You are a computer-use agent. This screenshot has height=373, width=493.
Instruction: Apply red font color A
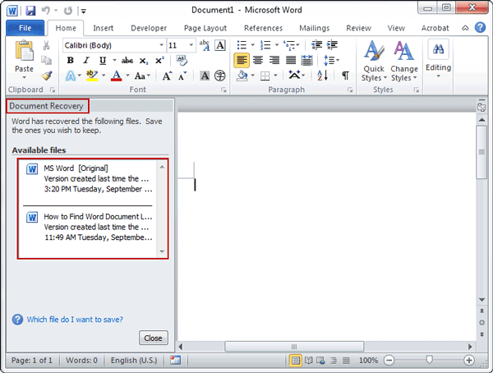[117, 76]
